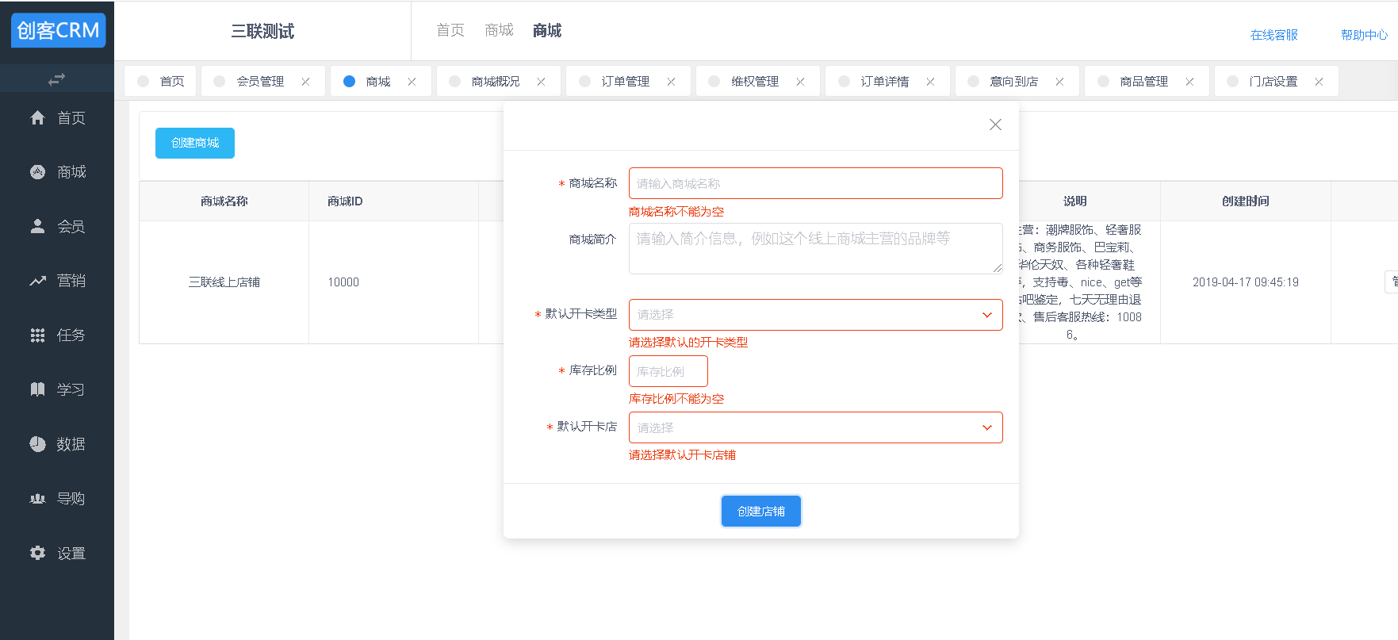1398x640 pixels.
Task: Click the 创建店铺 submit button
Action: 760,512
